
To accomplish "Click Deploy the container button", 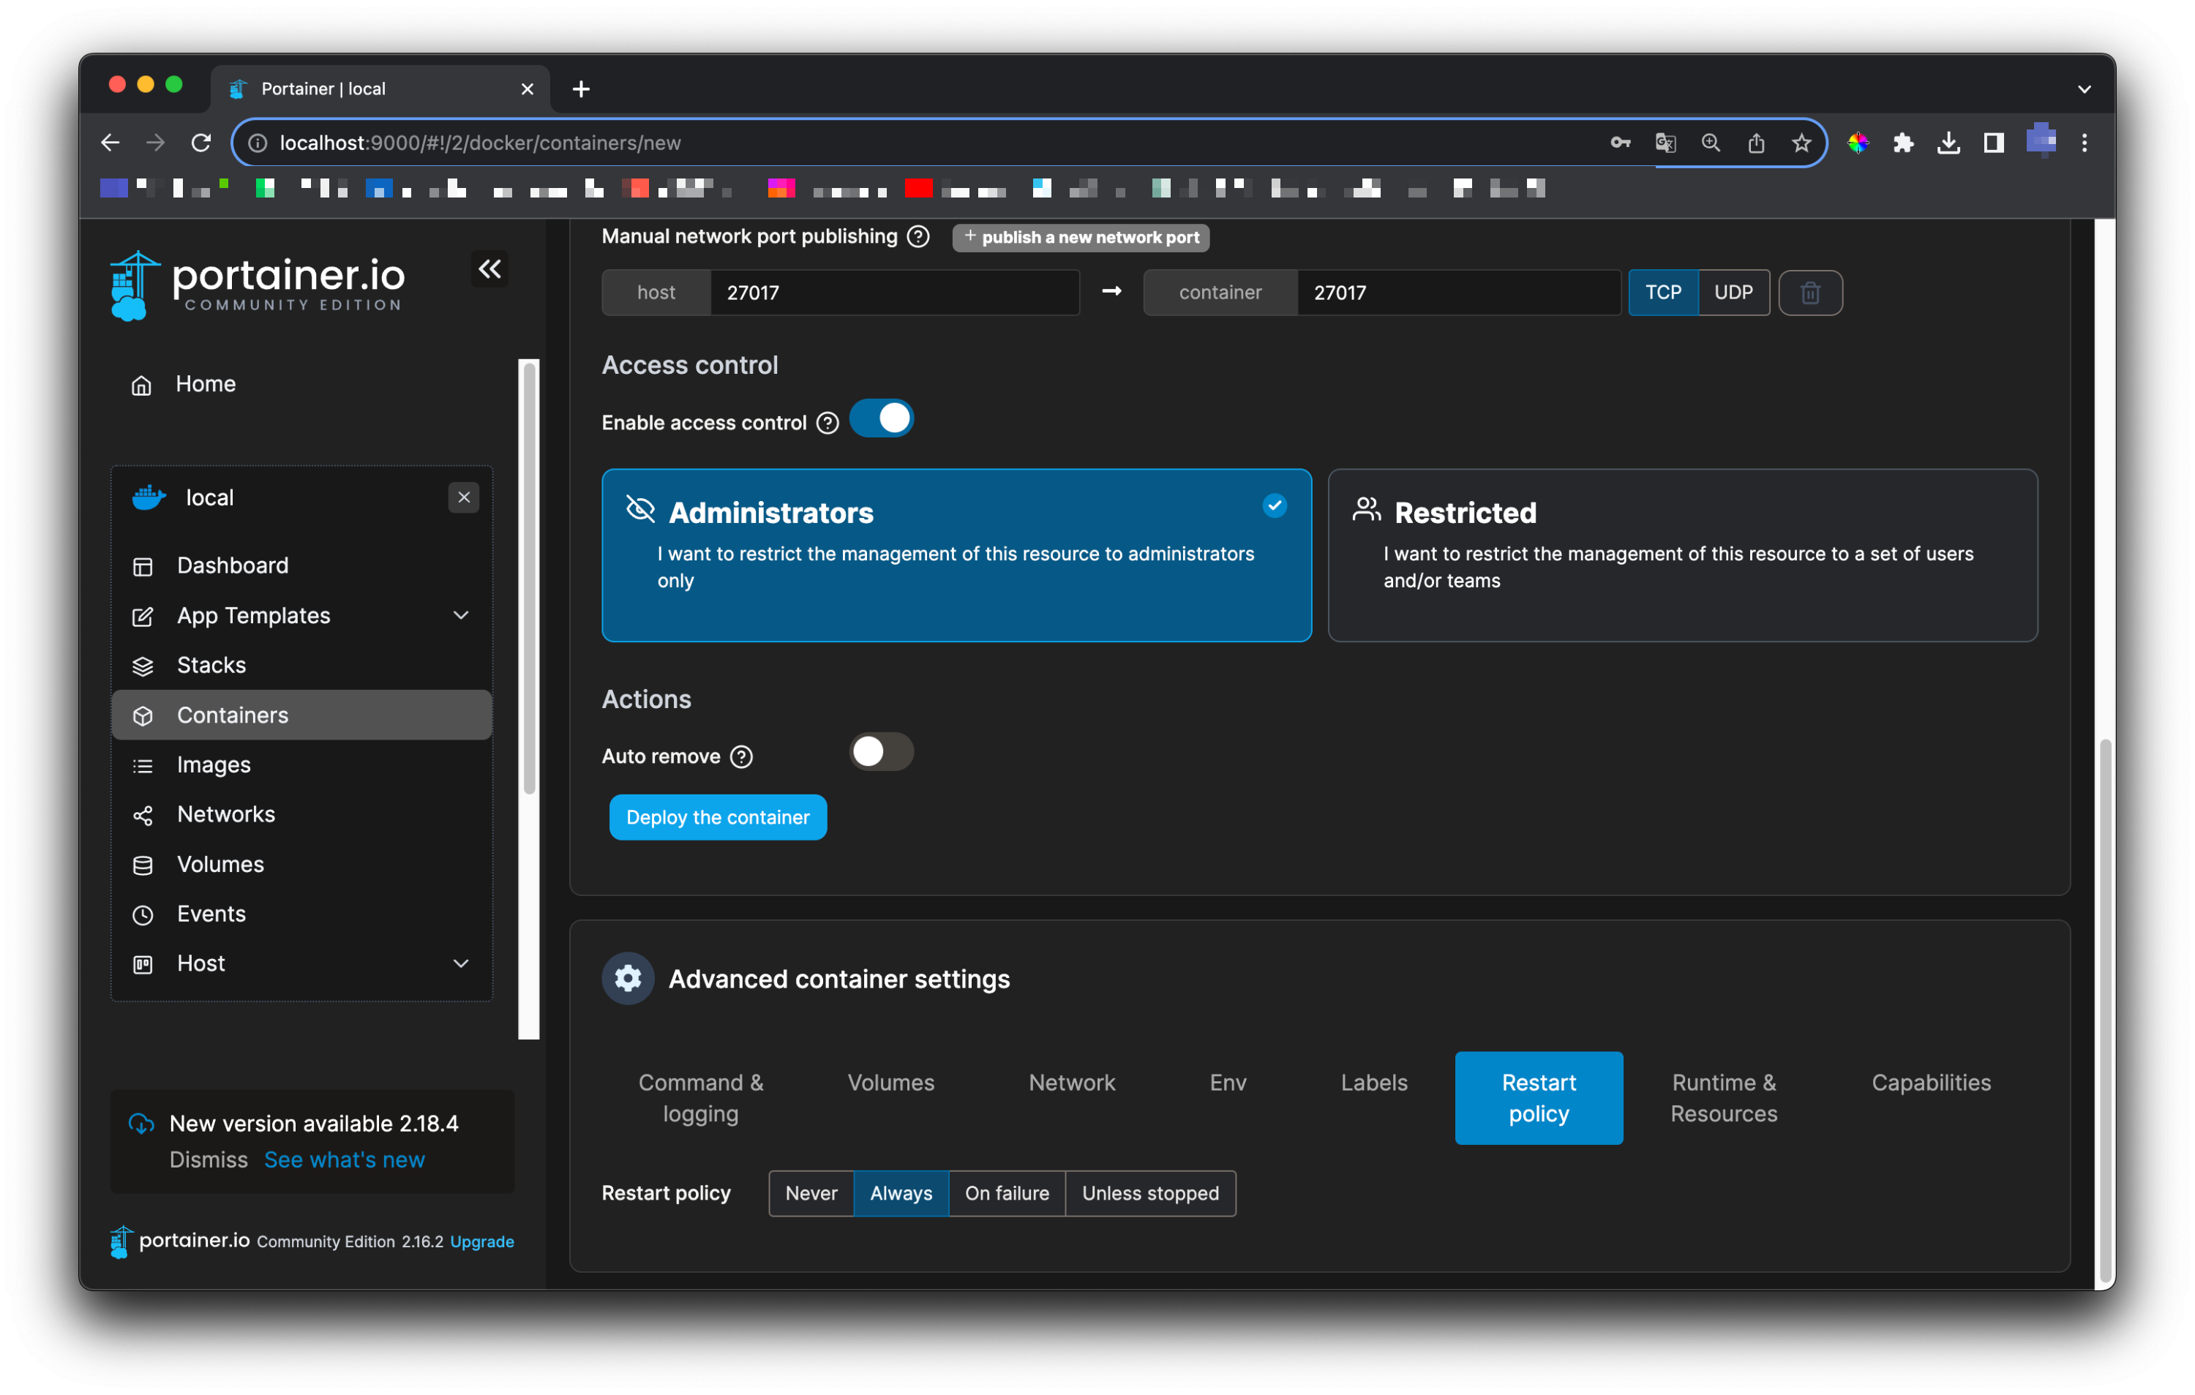I will (717, 817).
